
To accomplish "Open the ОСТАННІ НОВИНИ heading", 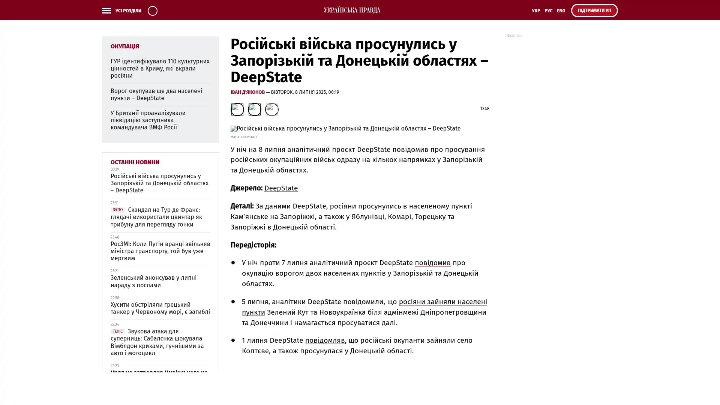I will pos(135,162).
